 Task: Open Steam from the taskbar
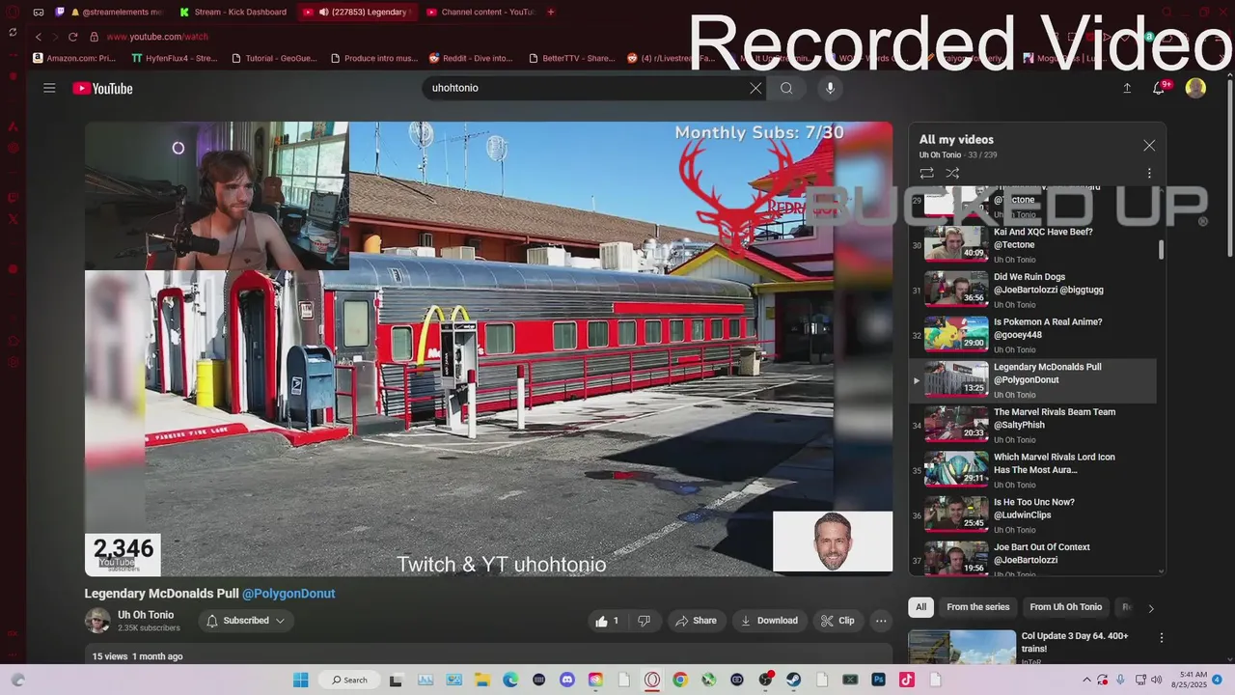click(794, 680)
